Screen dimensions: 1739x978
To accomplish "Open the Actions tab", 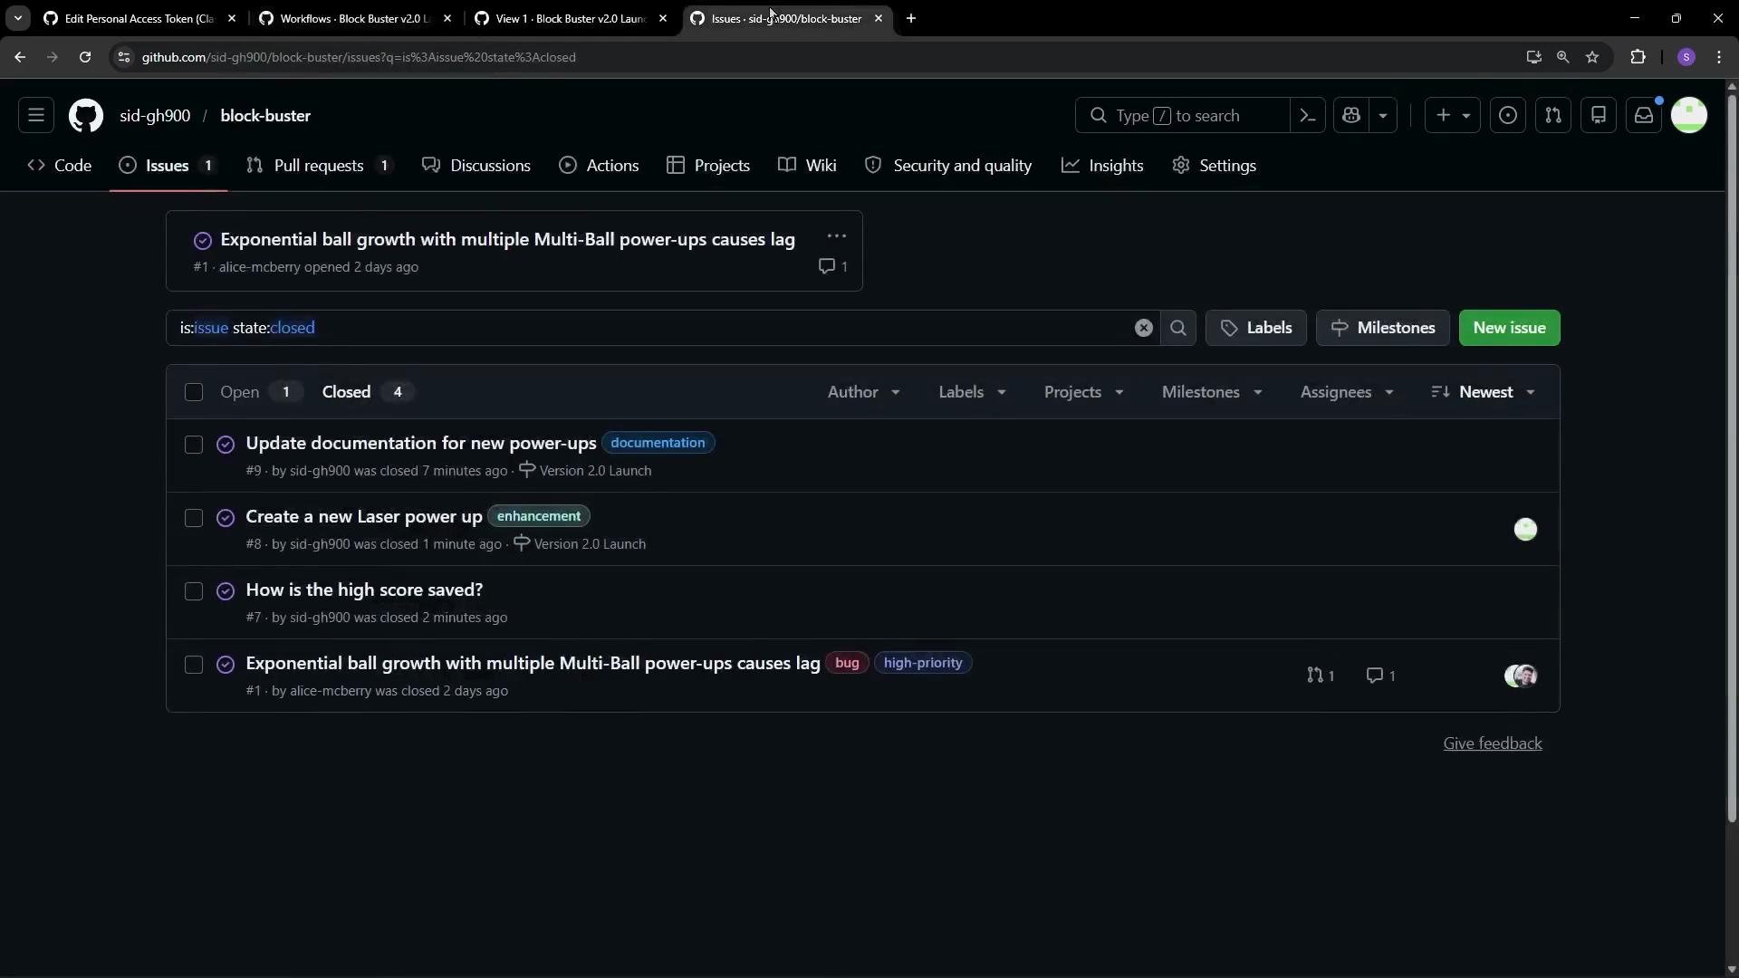I will 599,166.
